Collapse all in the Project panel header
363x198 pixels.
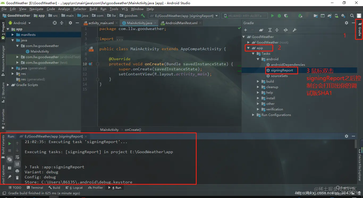point(62,23)
